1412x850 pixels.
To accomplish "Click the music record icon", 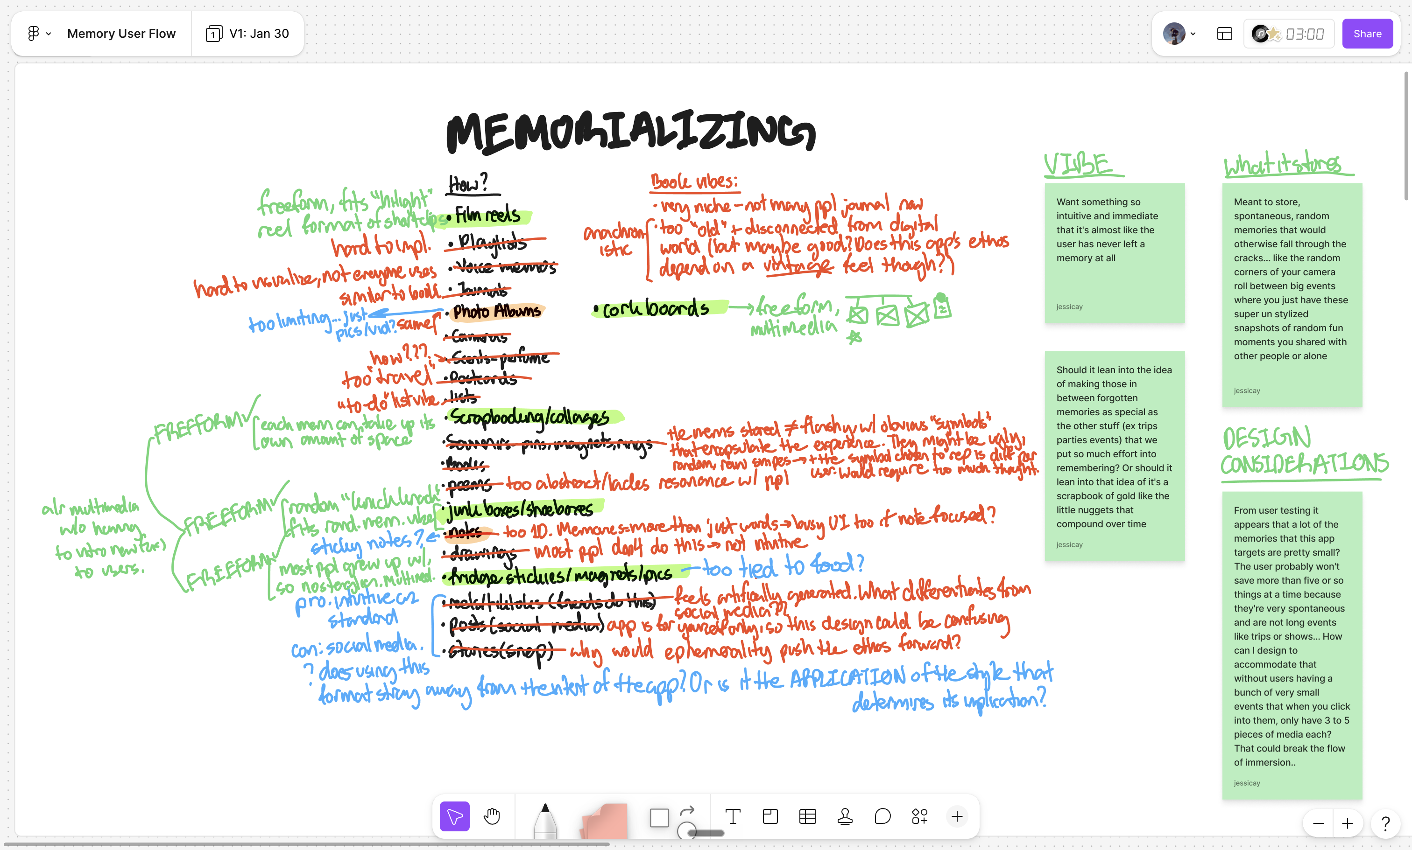I will tap(1260, 34).
